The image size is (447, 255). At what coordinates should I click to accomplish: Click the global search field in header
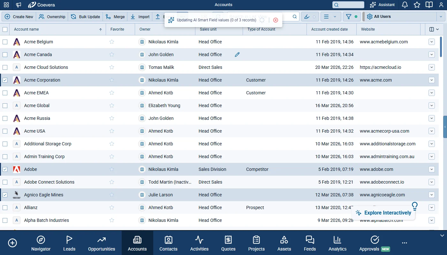coord(348,5)
